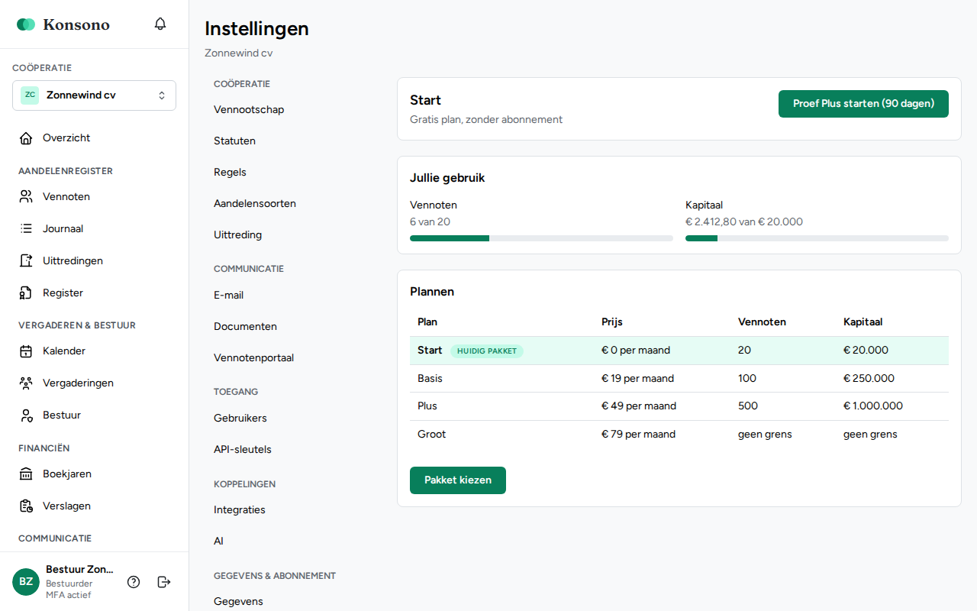977x611 pixels.
Task: Click the Uittredingen exit icon
Action: point(26,261)
